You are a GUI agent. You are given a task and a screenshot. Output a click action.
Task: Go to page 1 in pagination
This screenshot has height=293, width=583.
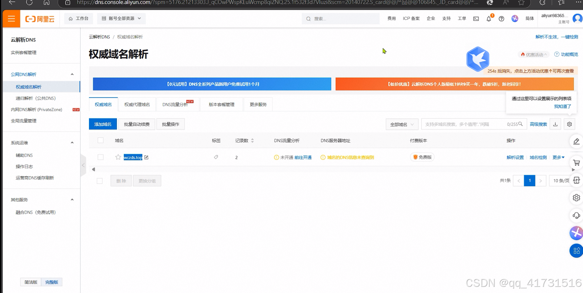tap(530, 181)
